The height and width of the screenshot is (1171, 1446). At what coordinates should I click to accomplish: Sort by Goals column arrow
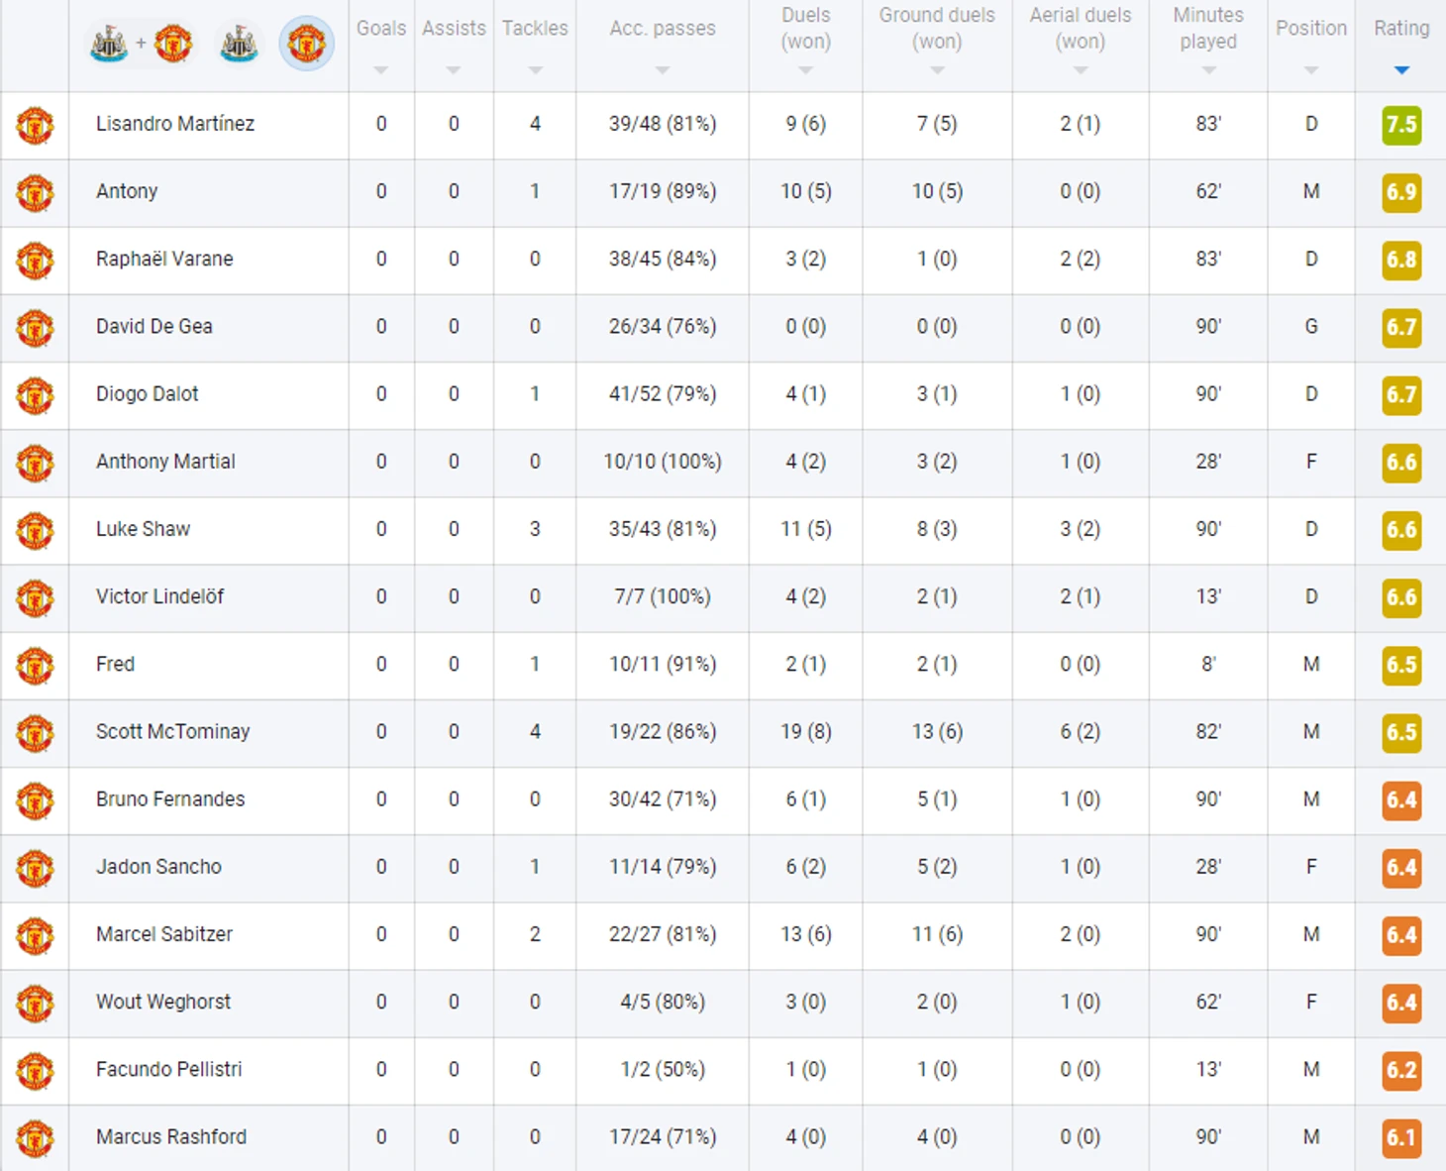pos(381,70)
